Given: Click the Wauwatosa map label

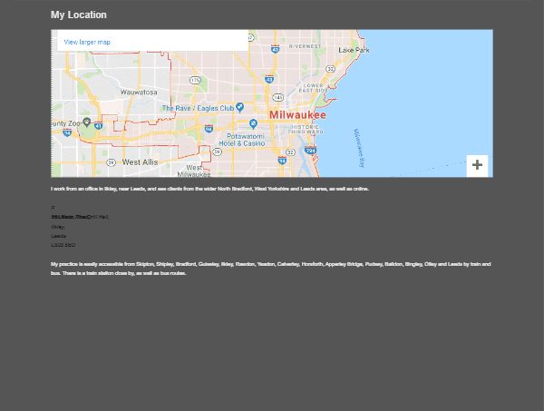Looking at the screenshot, I should 139,92.
